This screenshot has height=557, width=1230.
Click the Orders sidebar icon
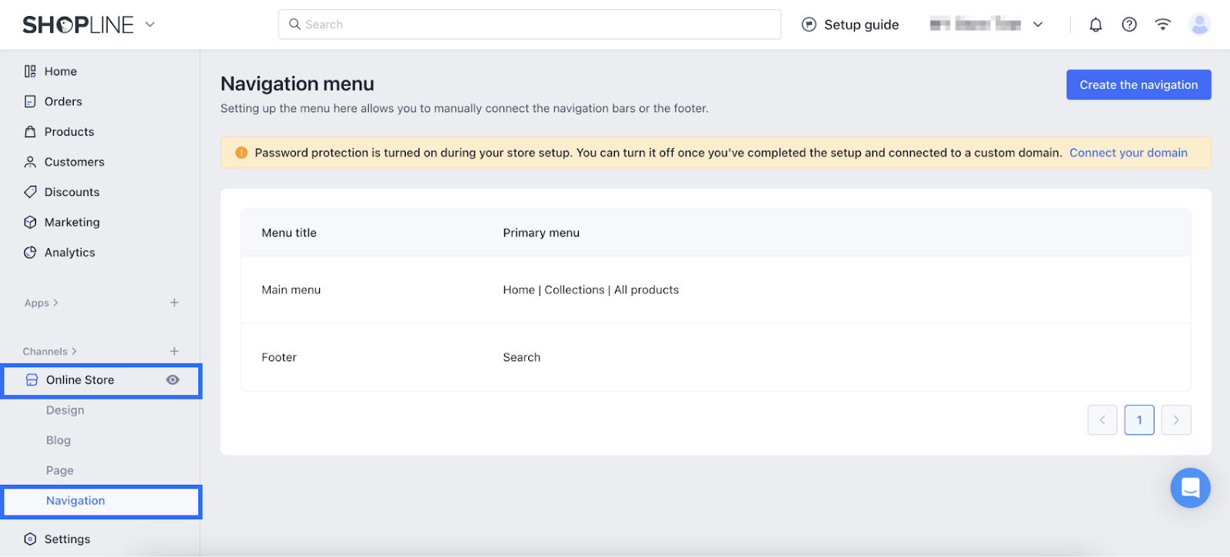30,101
